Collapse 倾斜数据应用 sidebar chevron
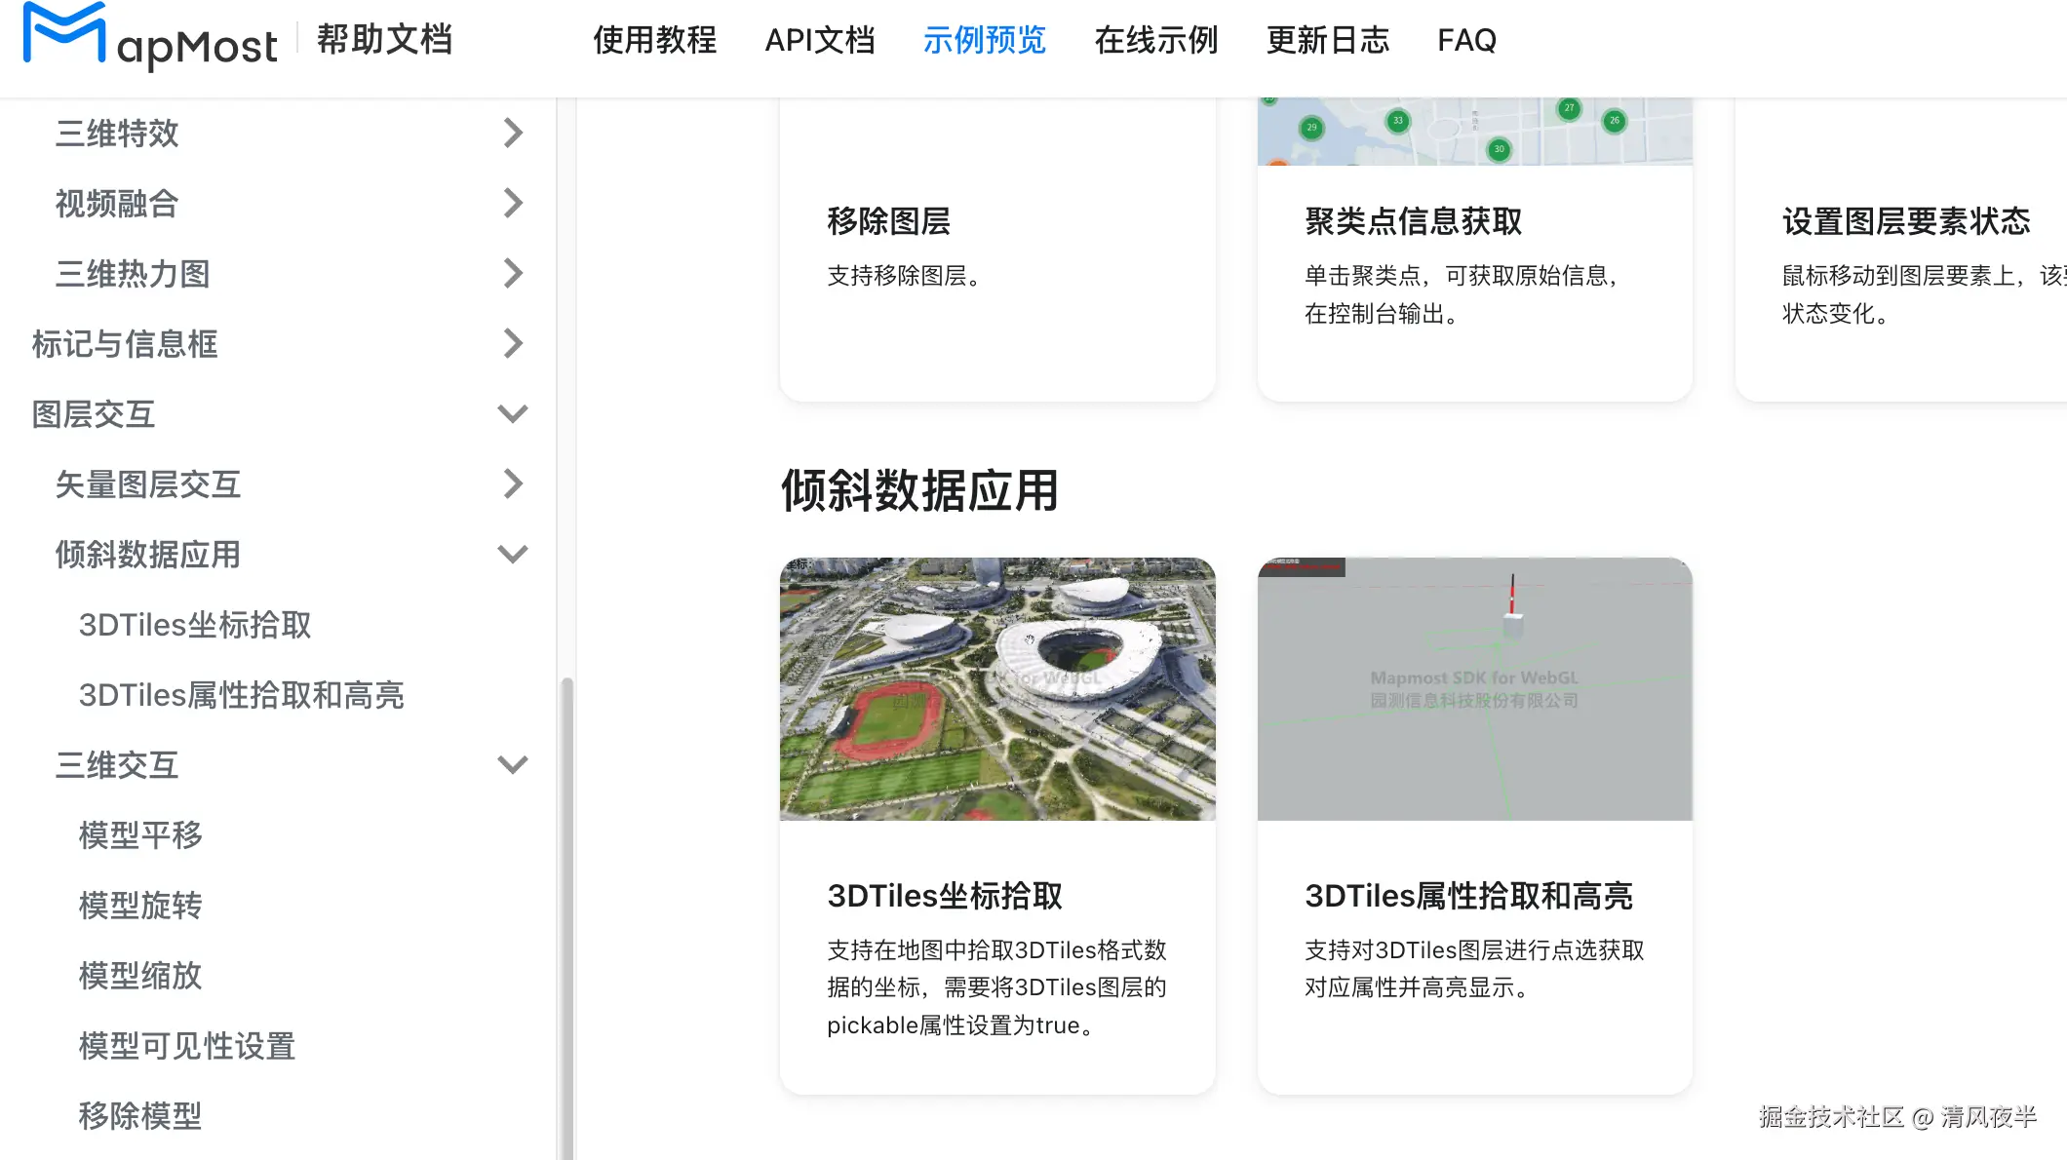The image size is (2067, 1160). tap(513, 554)
